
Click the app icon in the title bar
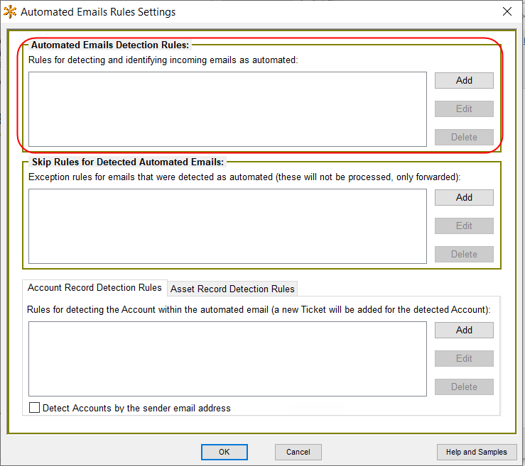(x=10, y=12)
